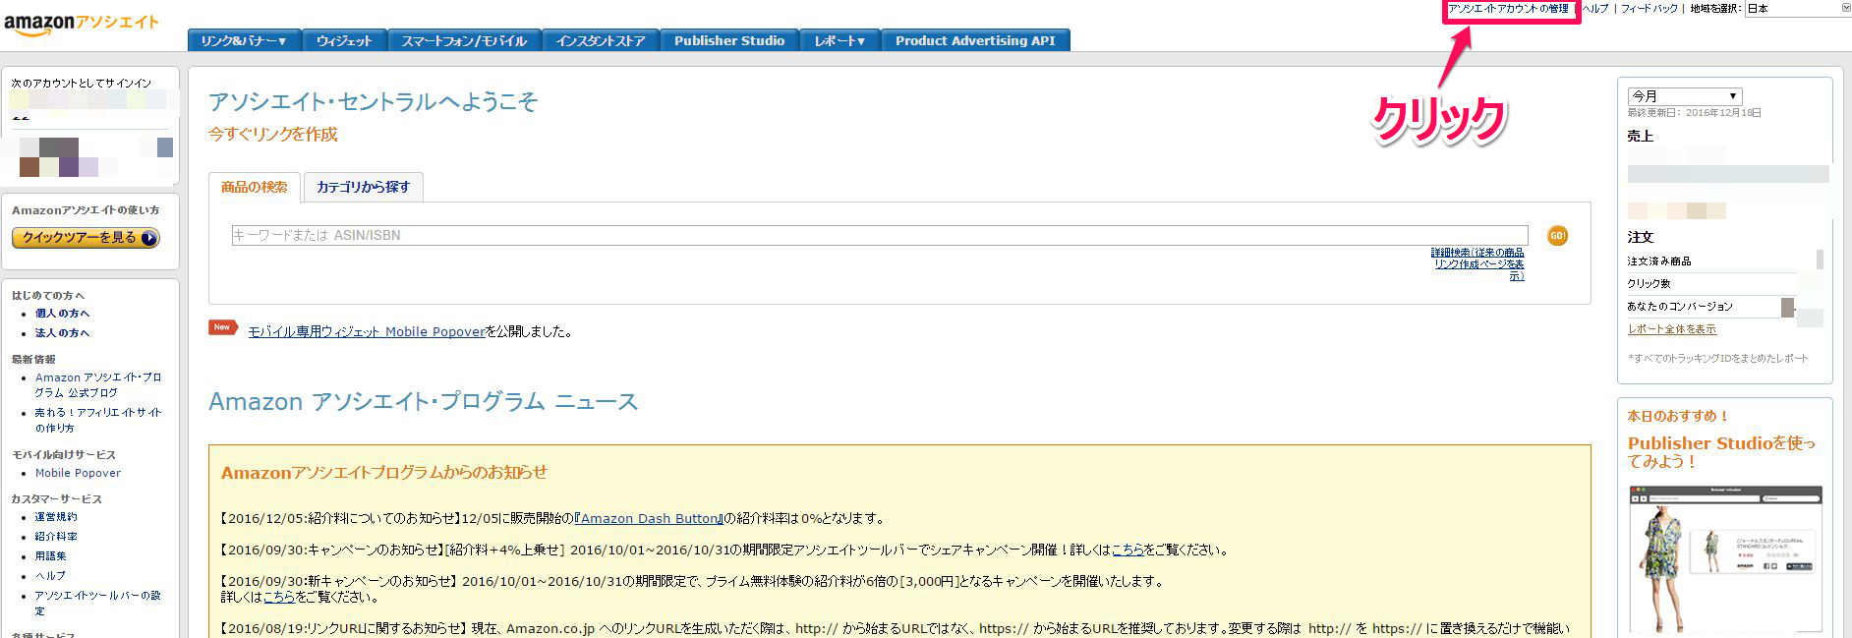Click レポート全体を表示 link
Image resolution: width=1852 pixels, height=638 pixels.
tap(1672, 329)
